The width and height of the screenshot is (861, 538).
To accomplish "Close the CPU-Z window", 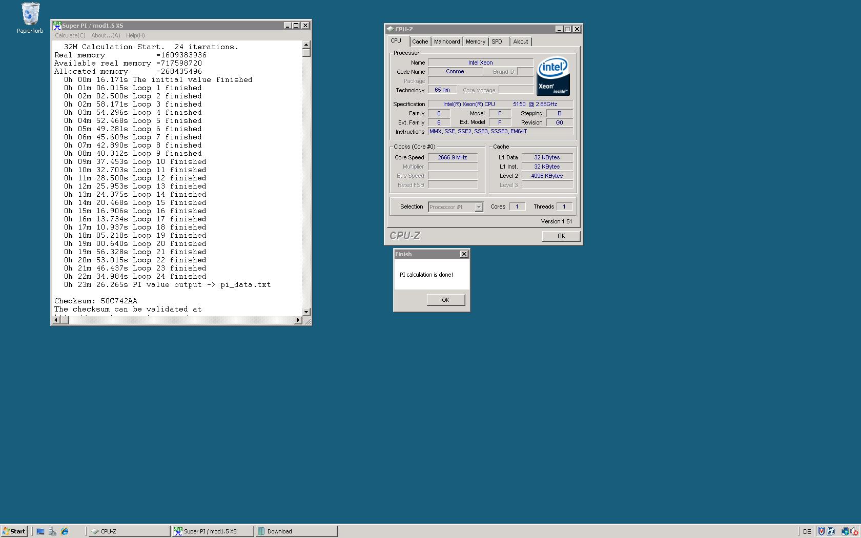I will (x=577, y=29).
